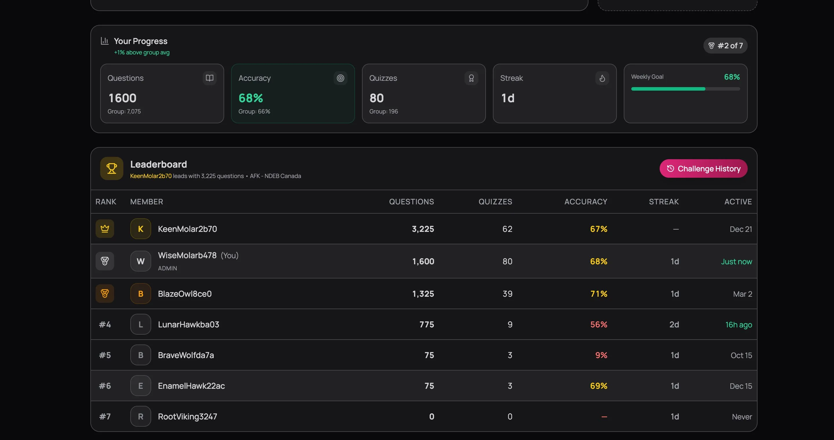
Task: Click the bar chart icon next to Your Progress
Action: [104, 41]
